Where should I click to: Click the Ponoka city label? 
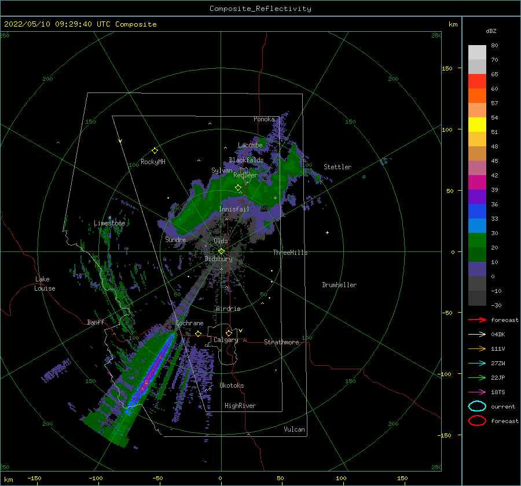click(x=264, y=119)
